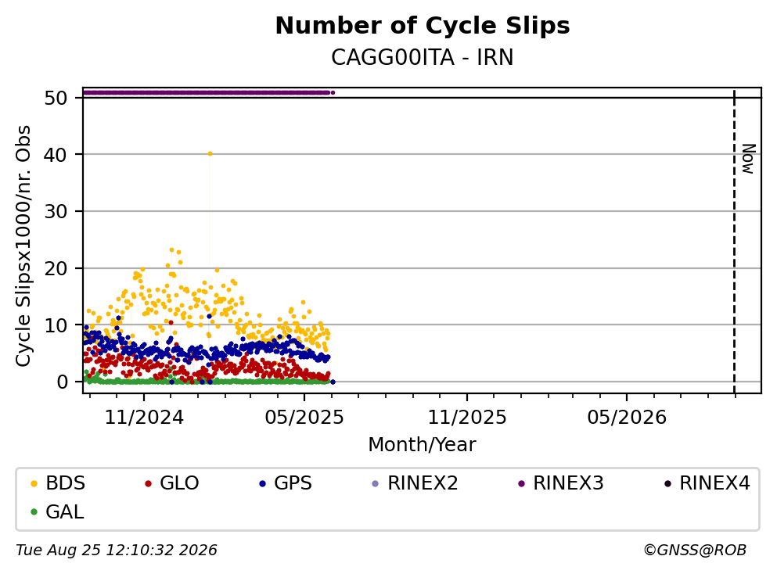Click the RINEX2 legend marker

[x=375, y=483]
